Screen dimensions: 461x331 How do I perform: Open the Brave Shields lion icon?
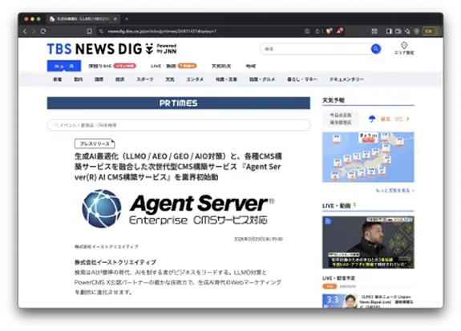tap(329, 31)
